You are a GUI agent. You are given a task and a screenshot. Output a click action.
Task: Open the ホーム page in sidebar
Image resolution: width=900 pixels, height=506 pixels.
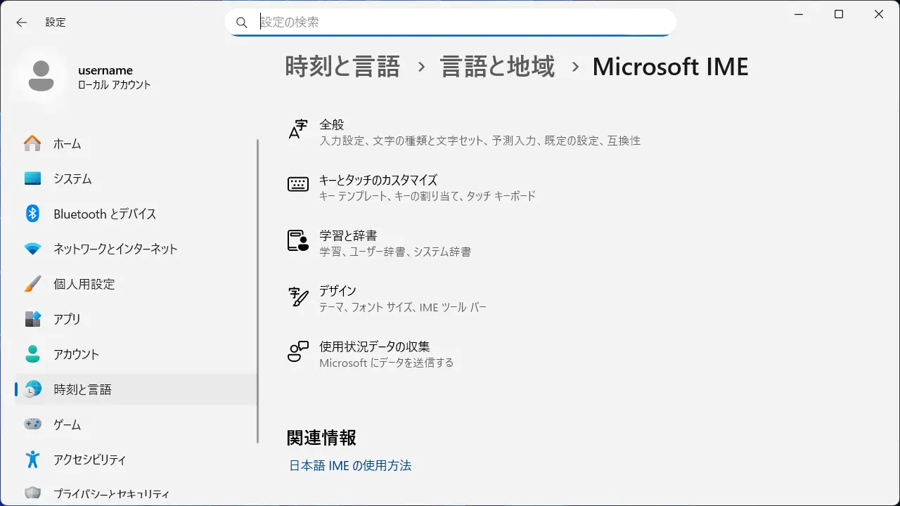click(x=67, y=144)
